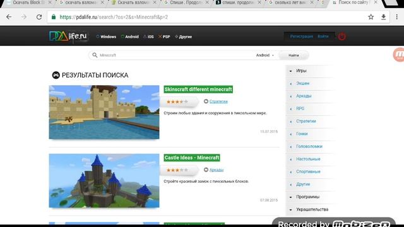Click the magnifier icon in search box

tap(95, 55)
